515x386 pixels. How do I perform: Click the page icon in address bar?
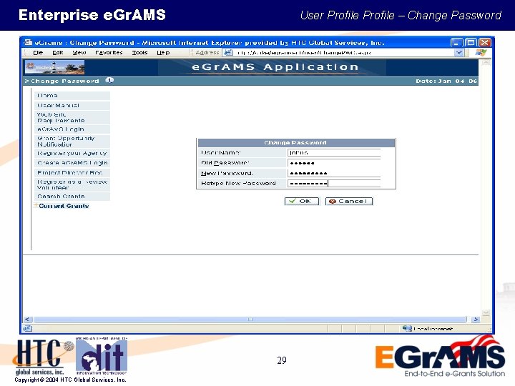pyautogui.click(x=228, y=52)
